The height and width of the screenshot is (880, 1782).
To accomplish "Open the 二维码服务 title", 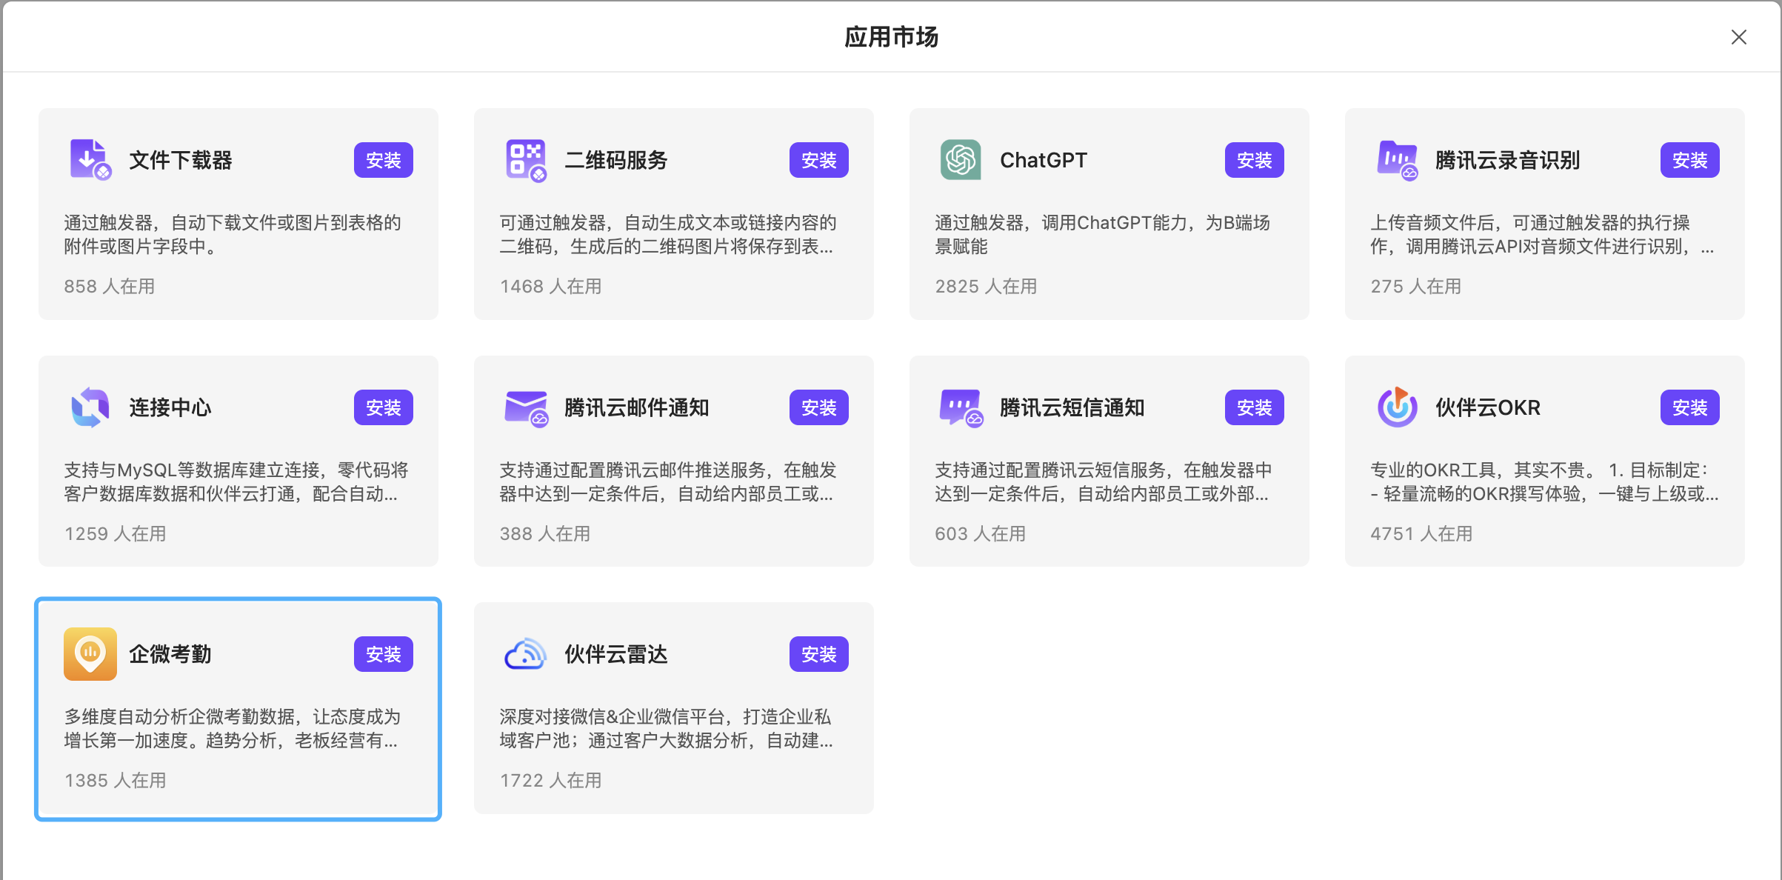I will 616,160.
